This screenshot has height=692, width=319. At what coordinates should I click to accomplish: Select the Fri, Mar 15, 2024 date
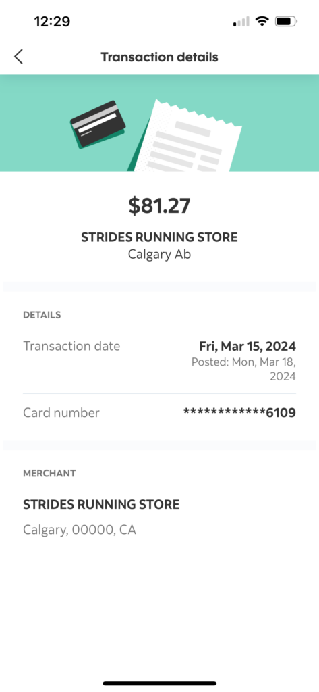click(x=248, y=347)
